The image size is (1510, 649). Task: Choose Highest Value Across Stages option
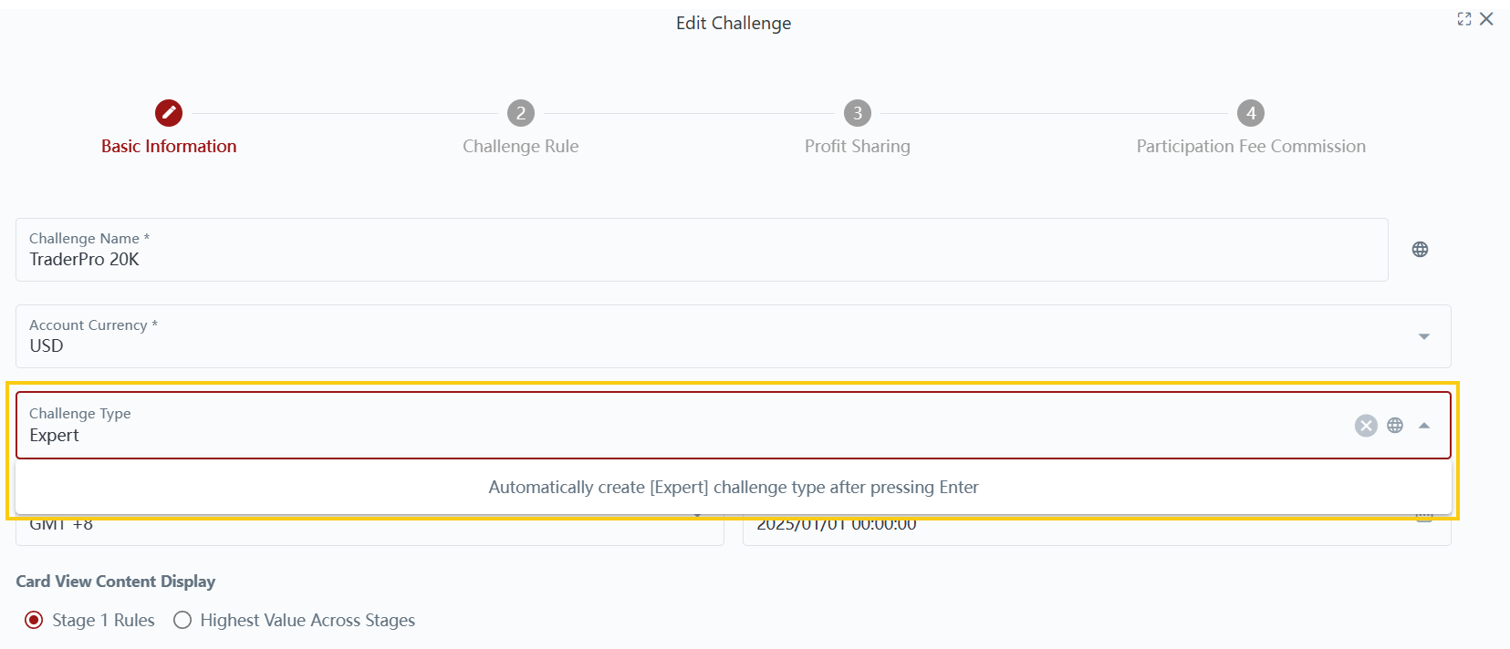pos(182,621)
